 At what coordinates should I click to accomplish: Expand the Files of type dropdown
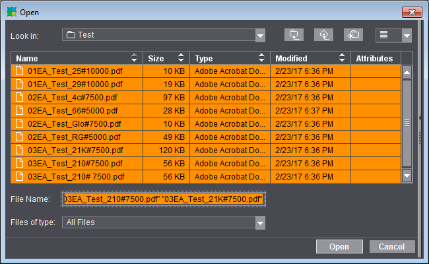pyautogui.click(x=260, y=223)
